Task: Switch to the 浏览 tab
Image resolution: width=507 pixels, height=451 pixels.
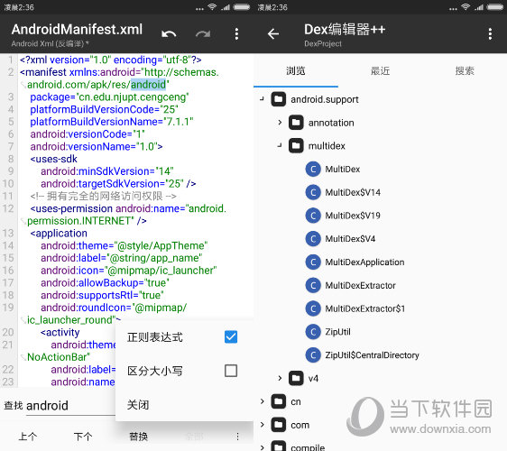Action: coord(296,70)
